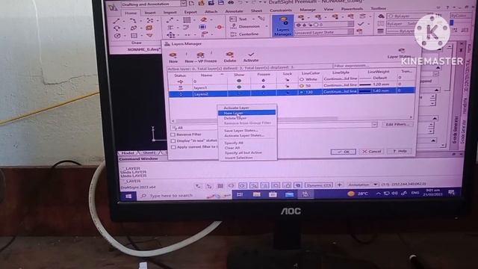This screenshot has height=269, width=478.
Task: Click the New layer icon in Layers Manager
Action: [x=173, y=55]
